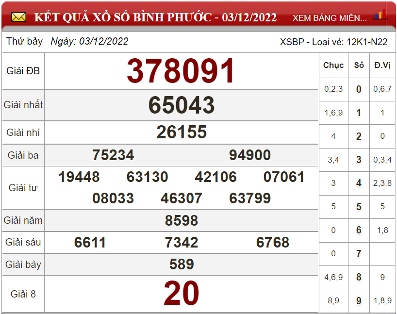
Task: Click the Thứ bảy weekday text
Action: (x=24, y=41)
